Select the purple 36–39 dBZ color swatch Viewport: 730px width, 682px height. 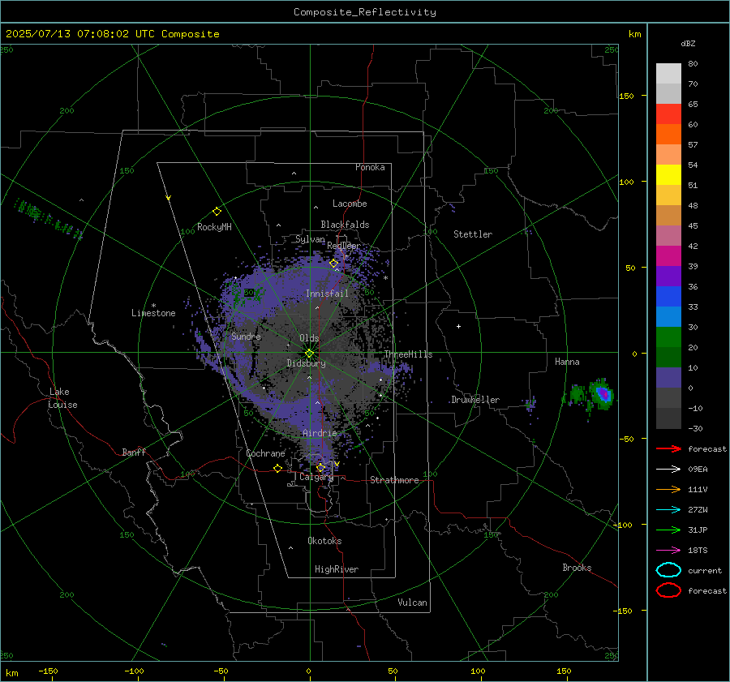tap(668, 277)
